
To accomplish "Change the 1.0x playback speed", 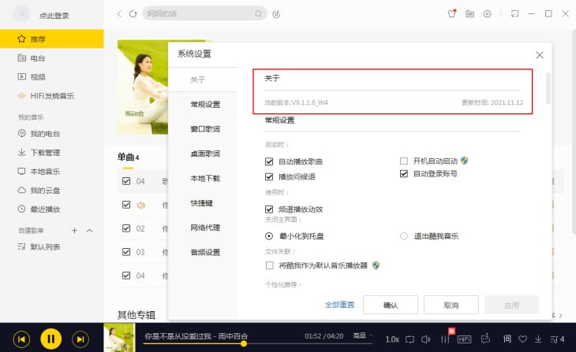I will 392,339.
